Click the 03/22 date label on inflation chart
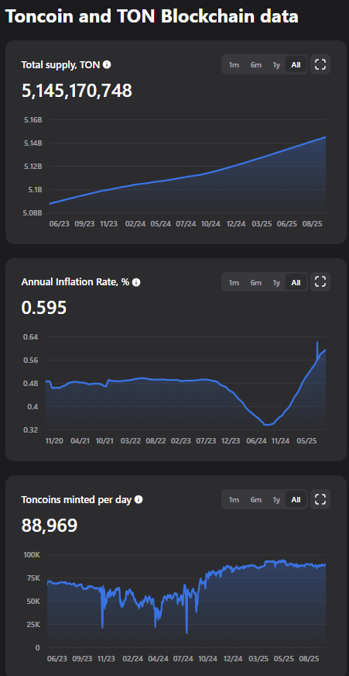The image size is (349, 676). coord(130,441)
